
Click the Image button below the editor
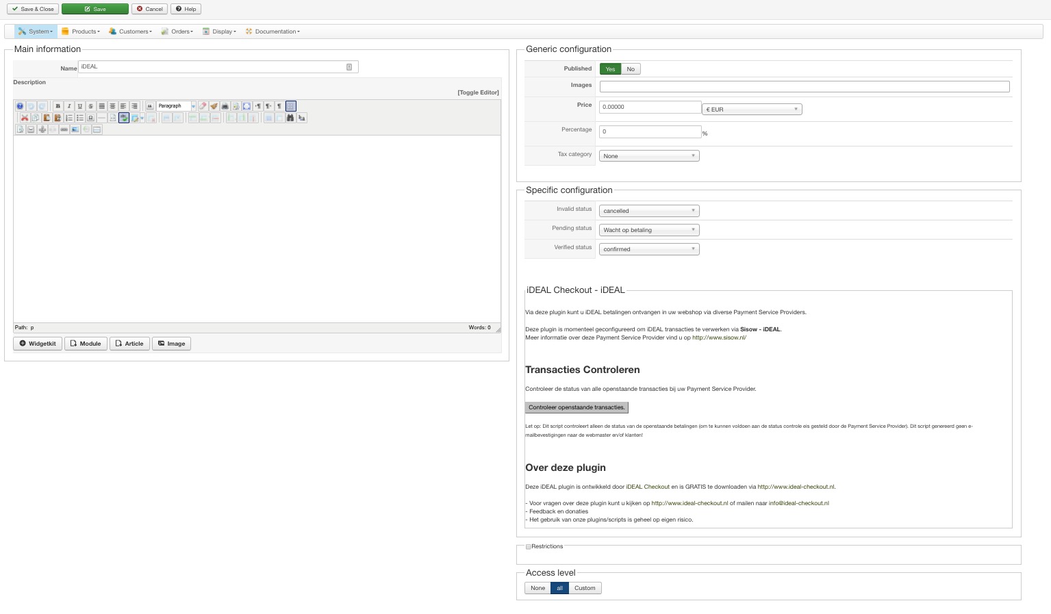(x=171, y=344)
